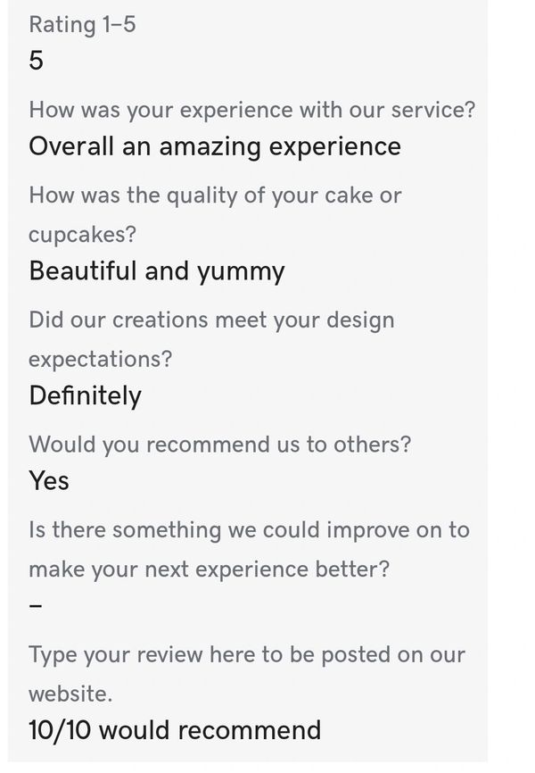535x773 pixels.
Task: Click "Type your review here to be posted on our"
Action: tap(247, 654)
